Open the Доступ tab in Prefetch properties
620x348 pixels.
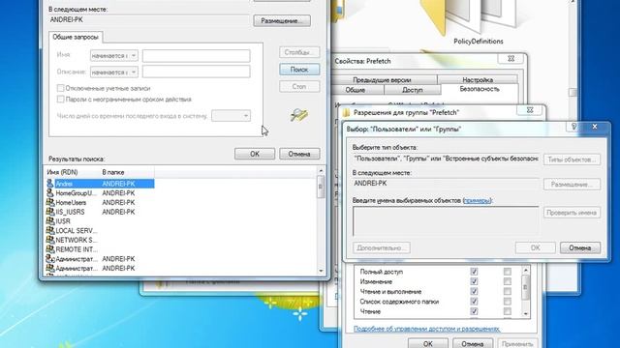[412, 90]
